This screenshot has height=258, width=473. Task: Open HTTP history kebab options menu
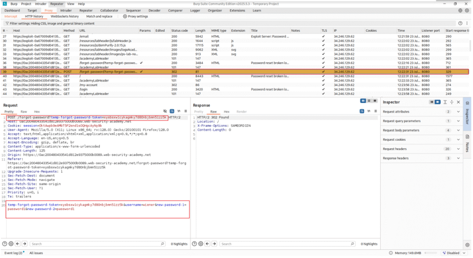click(467, 23)
